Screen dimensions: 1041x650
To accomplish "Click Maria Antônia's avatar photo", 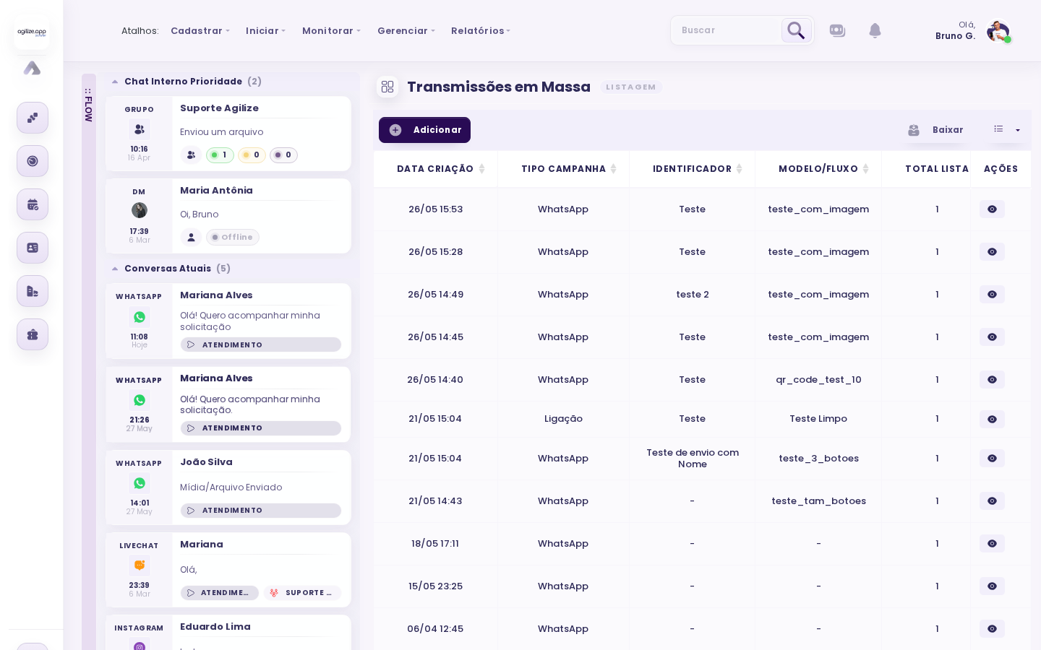I will [140, 210].
